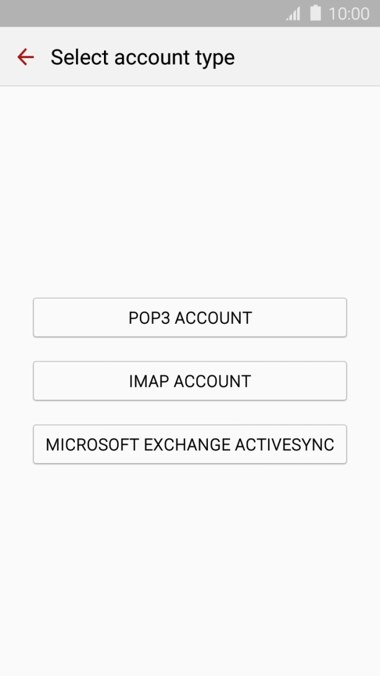
Task: Tap the POP3 account option
Action: click(189, 318)
